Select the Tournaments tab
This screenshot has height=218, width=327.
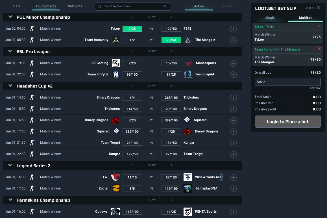click(46, 6)
